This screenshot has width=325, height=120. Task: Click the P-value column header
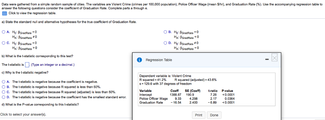coord(227,91)
